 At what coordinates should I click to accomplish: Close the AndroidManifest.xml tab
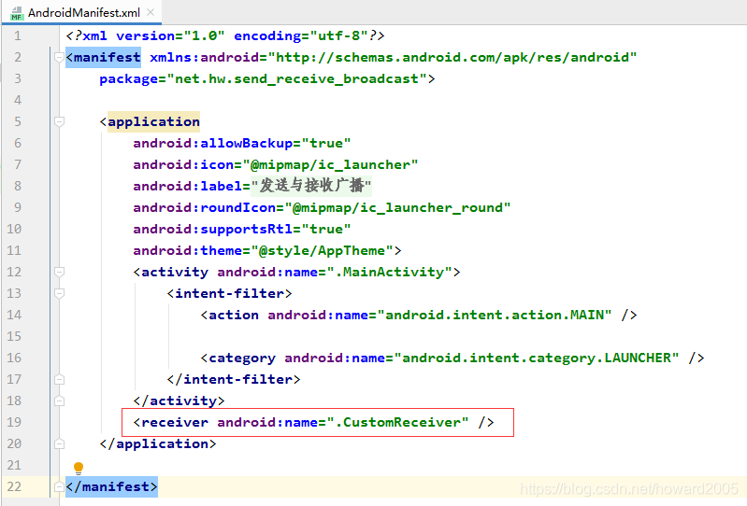pos(151,12)
